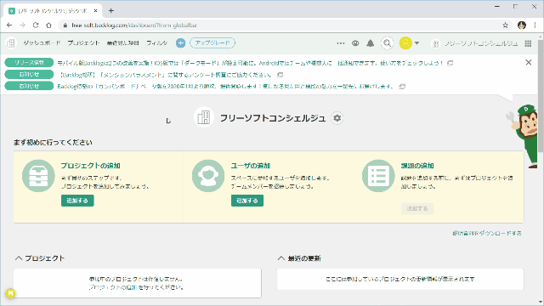This screenshot has height=306, width=544.
Task: Click the blue plus add button
Action: pos(180,43)
